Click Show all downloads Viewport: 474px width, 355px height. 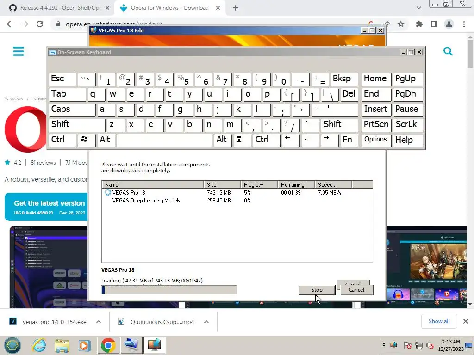coord(439,321)
